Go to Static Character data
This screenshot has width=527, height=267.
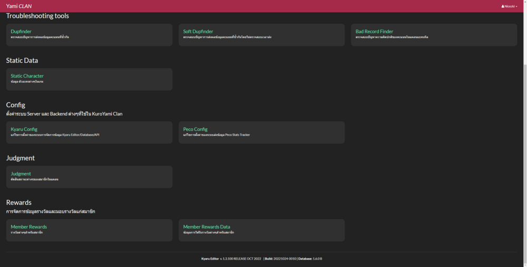tap(27, 76)
